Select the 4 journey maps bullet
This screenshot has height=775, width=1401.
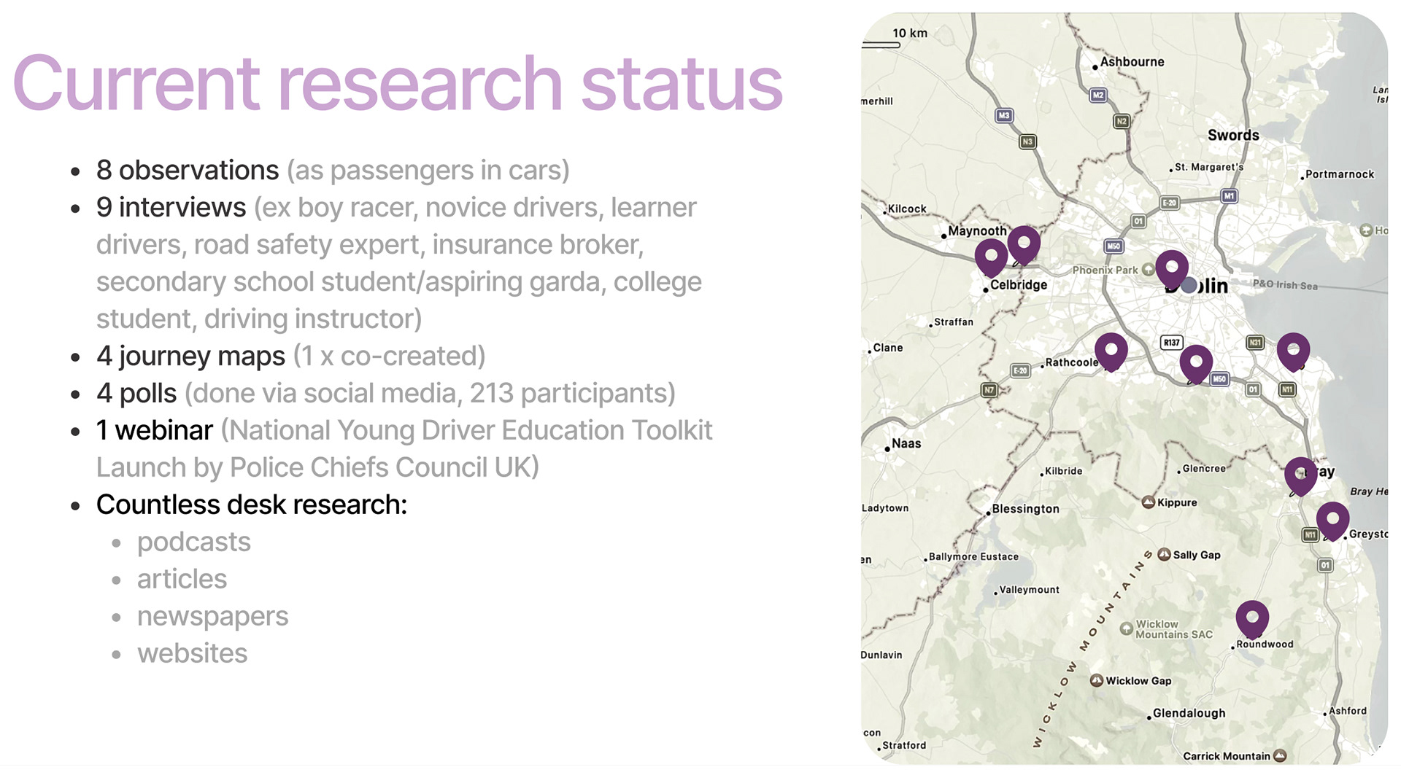click(290, 356)
